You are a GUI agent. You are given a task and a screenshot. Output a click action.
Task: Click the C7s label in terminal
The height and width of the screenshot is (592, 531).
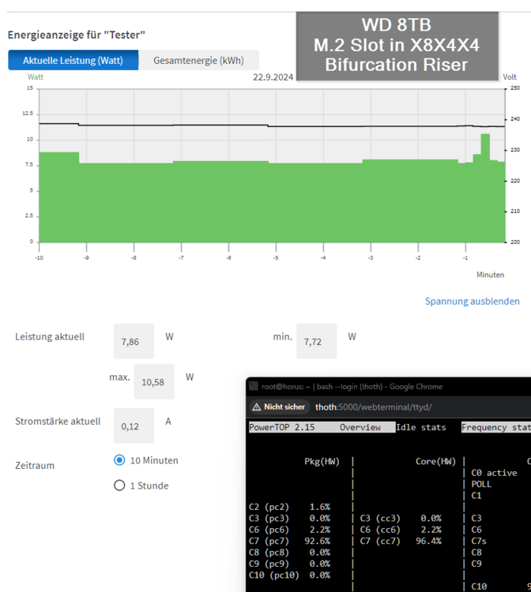click(x=479, y=541)
